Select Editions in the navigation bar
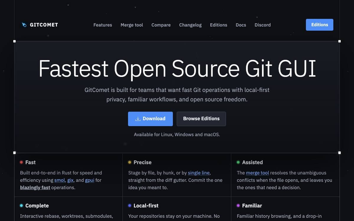This screenshot has width=354, height=221. pos(219,25)
